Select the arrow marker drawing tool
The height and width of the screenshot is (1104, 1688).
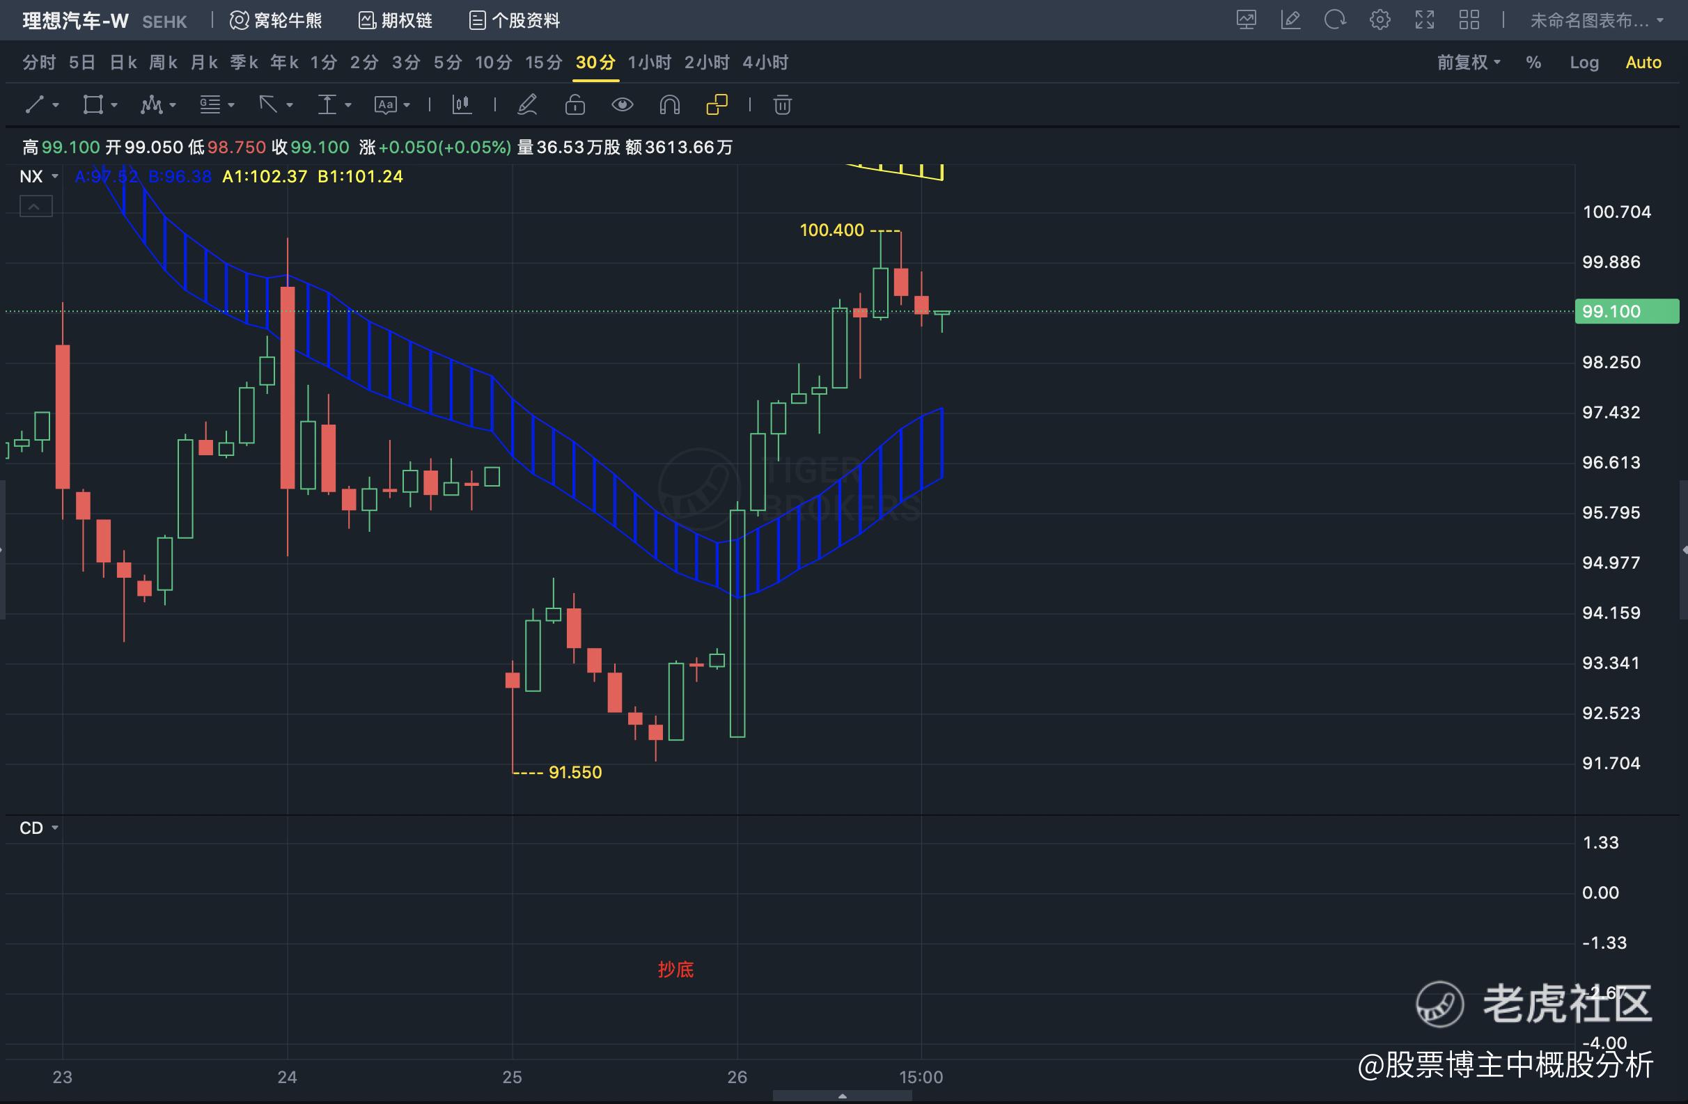tap(268, 105)
